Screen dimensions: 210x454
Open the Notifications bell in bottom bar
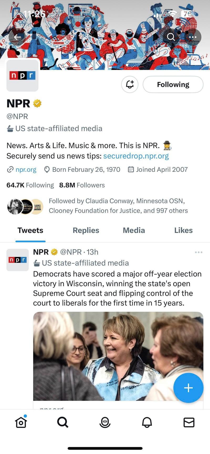tap(147, 422)
